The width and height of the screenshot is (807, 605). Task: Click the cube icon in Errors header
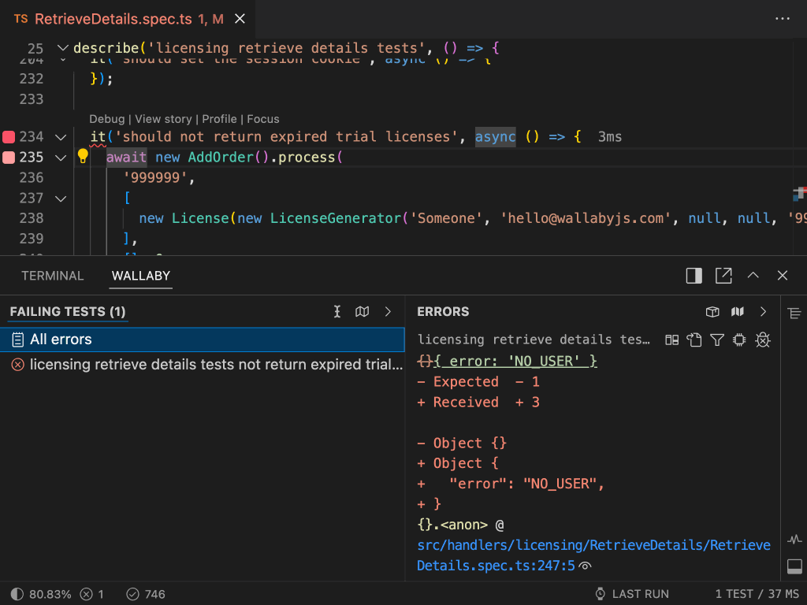tap(712, 312)
